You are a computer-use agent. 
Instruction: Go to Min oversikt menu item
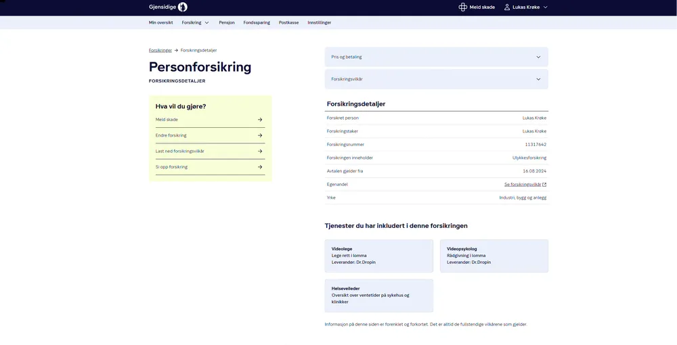pos(161,22)
